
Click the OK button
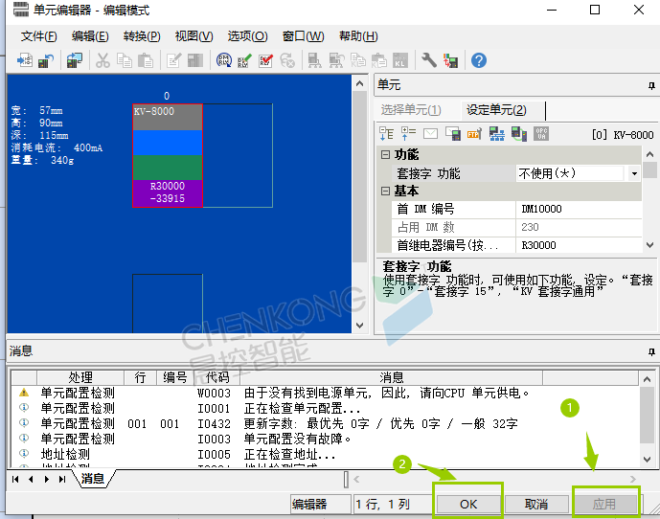(x=468, y=503)
